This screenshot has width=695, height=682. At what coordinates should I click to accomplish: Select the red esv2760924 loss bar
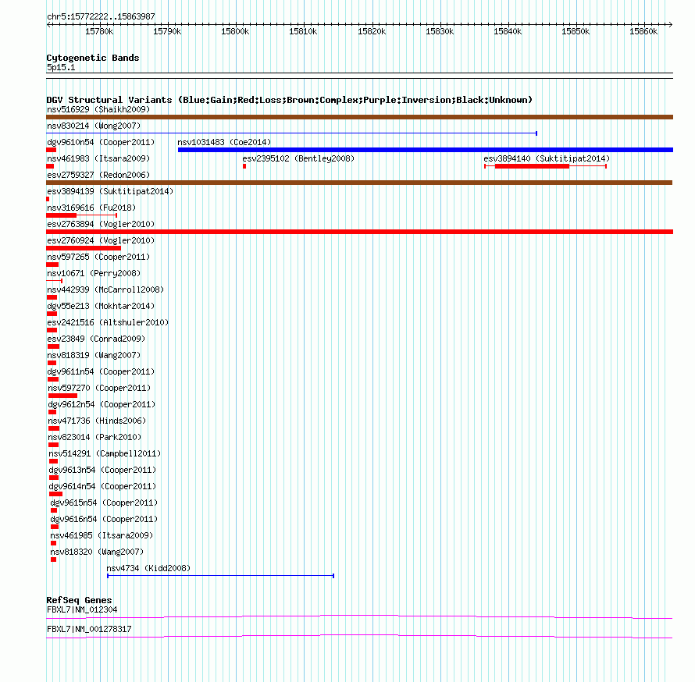click(84, 248)
